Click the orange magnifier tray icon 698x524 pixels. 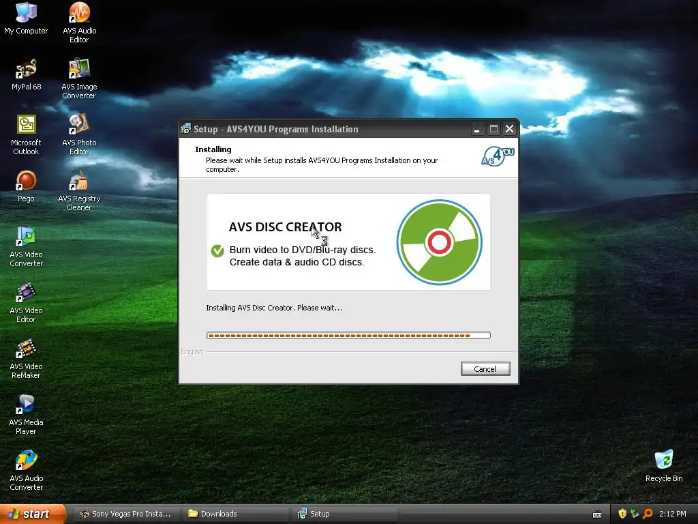648,514
